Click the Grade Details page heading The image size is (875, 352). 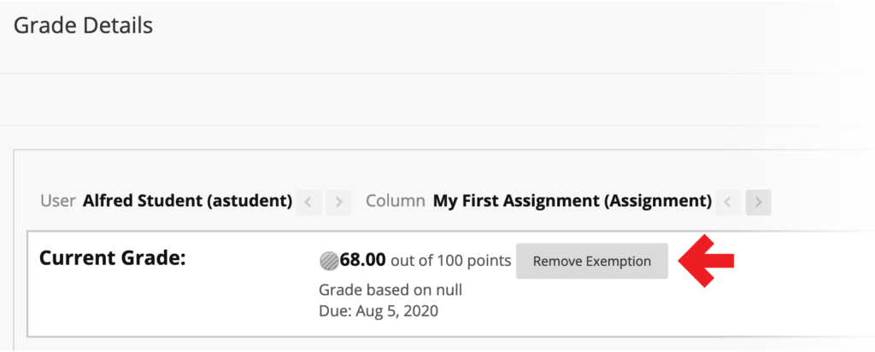click(83, 26)
